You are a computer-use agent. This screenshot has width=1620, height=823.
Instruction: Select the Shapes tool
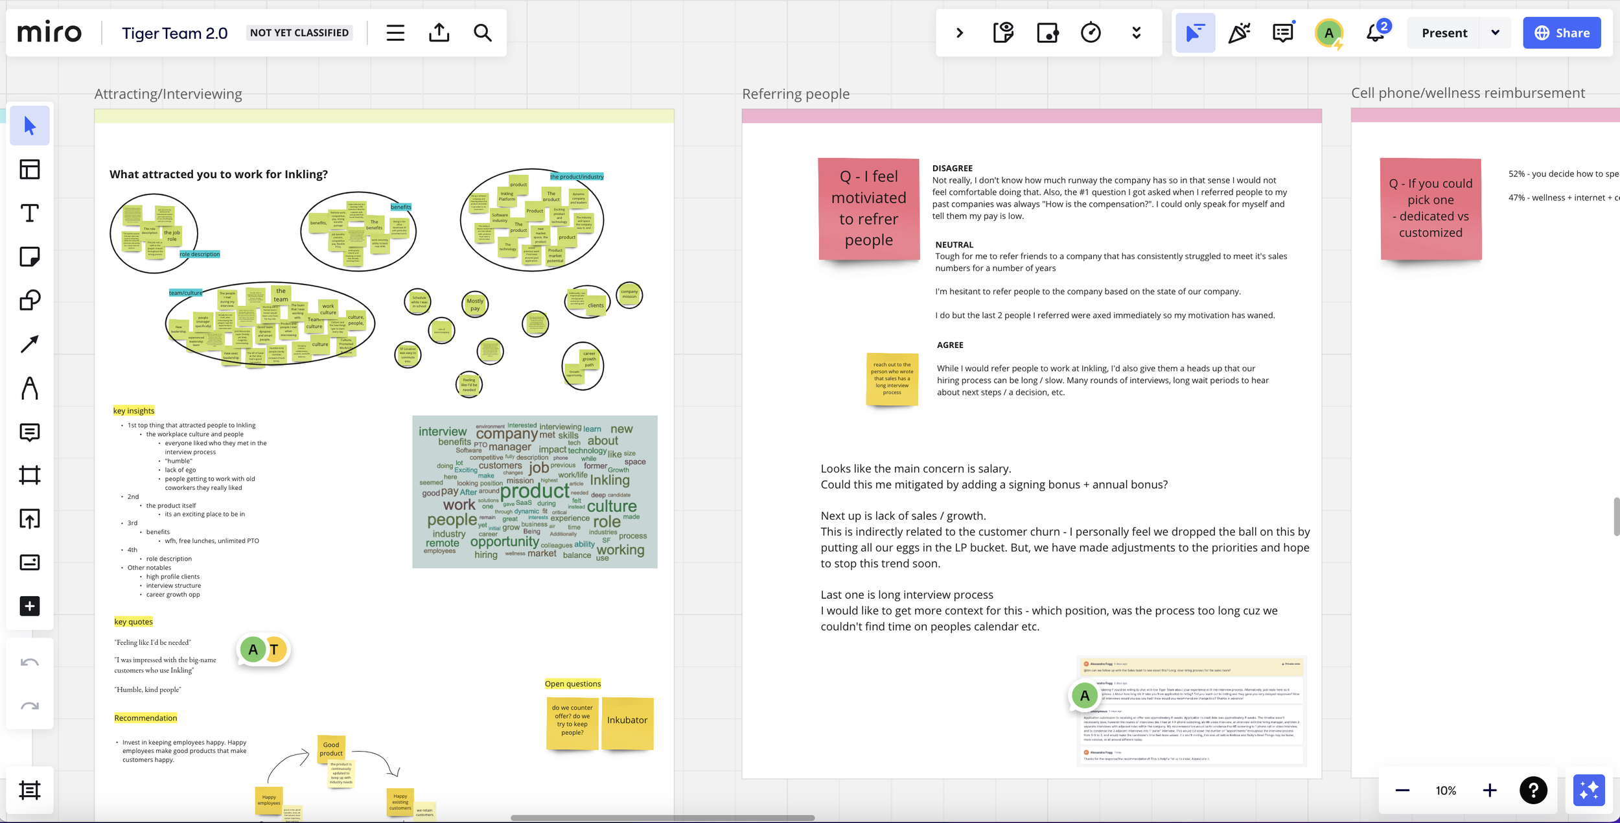pyautogui.click(x=30, y=300)
